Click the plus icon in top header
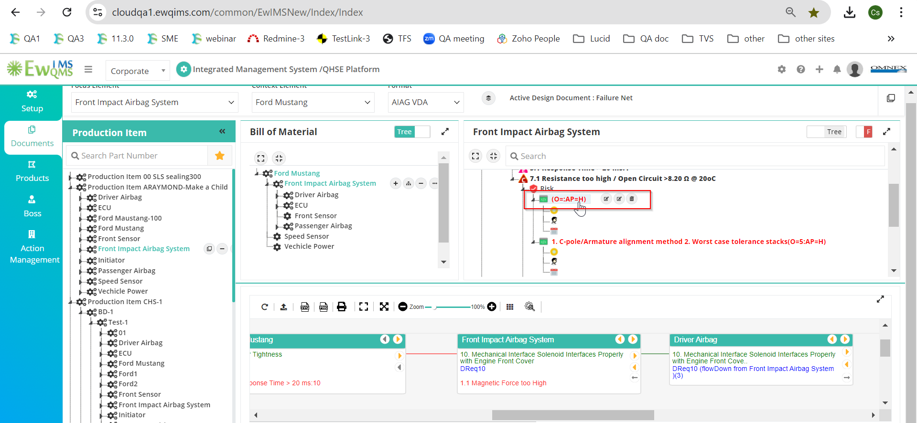The image size is (917, 423). 820,69
